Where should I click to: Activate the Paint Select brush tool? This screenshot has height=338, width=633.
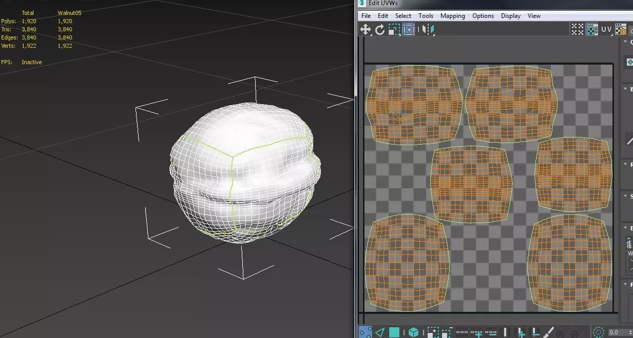(x=548, y=332)
